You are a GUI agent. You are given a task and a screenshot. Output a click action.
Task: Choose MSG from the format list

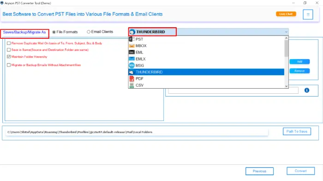click(x=206, y=66)
